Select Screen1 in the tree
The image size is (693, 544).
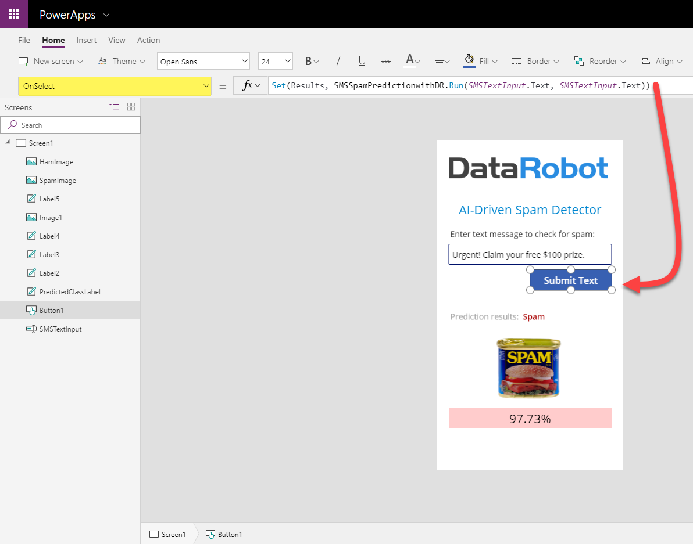click(41, 143)
